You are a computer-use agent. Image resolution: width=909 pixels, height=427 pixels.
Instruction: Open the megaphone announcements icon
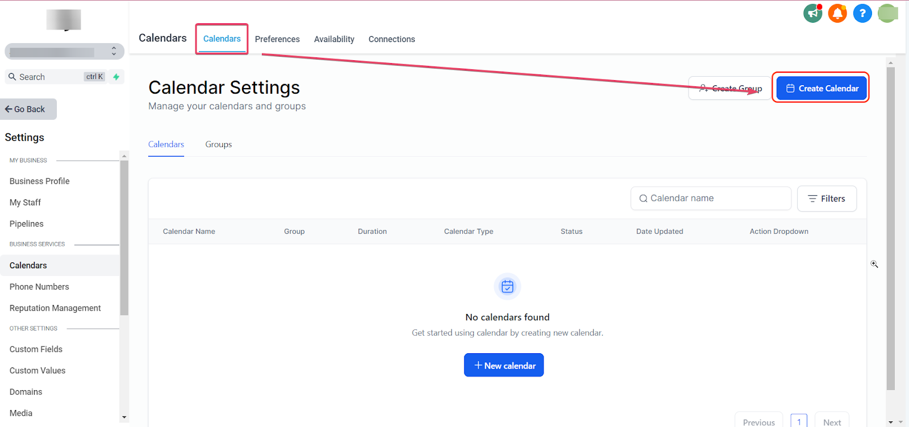point(812,13)
